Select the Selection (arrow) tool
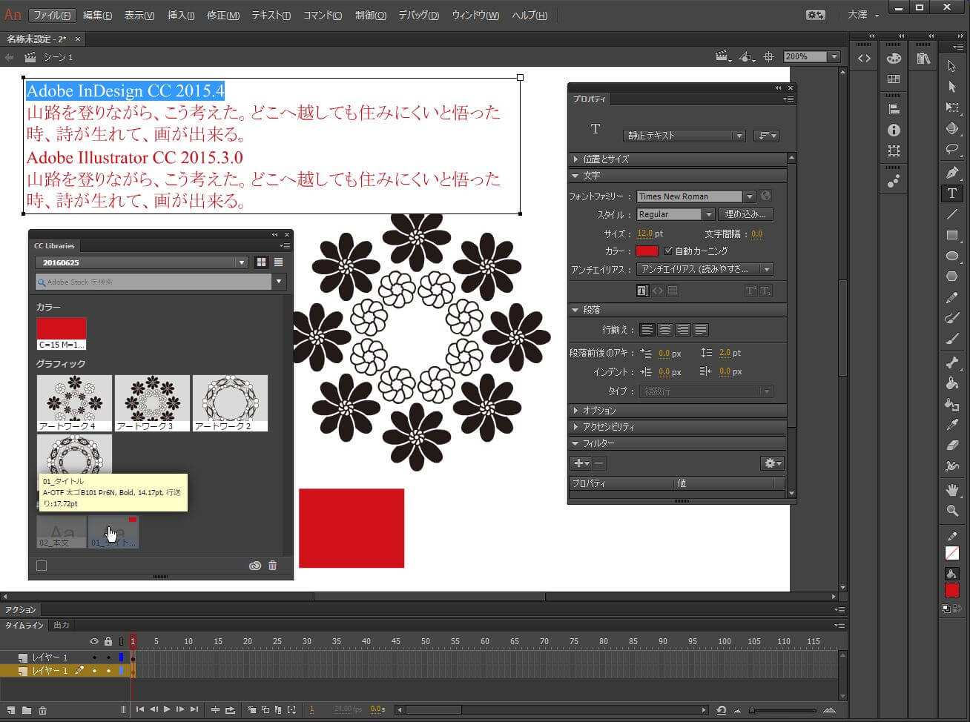Image resolution: width=970 pixels, height=722 pixels. 952,66
